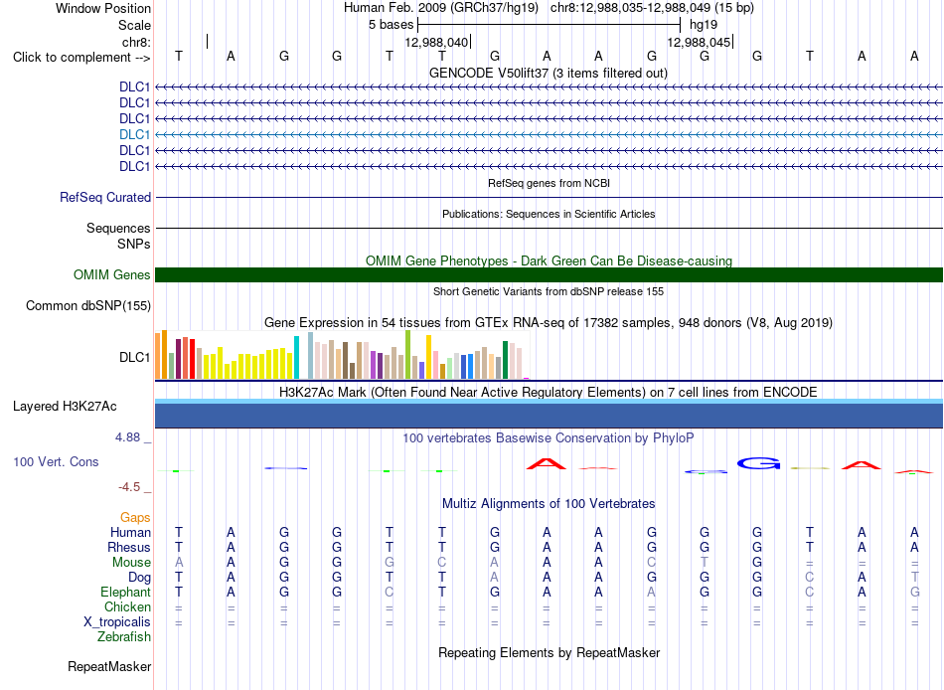Click the large blue G PhyloP conservation logo
Image resolution: width=944 pixels, height=690 pixels.
click(758, 463)
